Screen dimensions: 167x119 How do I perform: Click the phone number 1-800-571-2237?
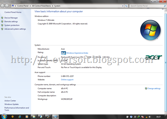(x=67, y=76)
